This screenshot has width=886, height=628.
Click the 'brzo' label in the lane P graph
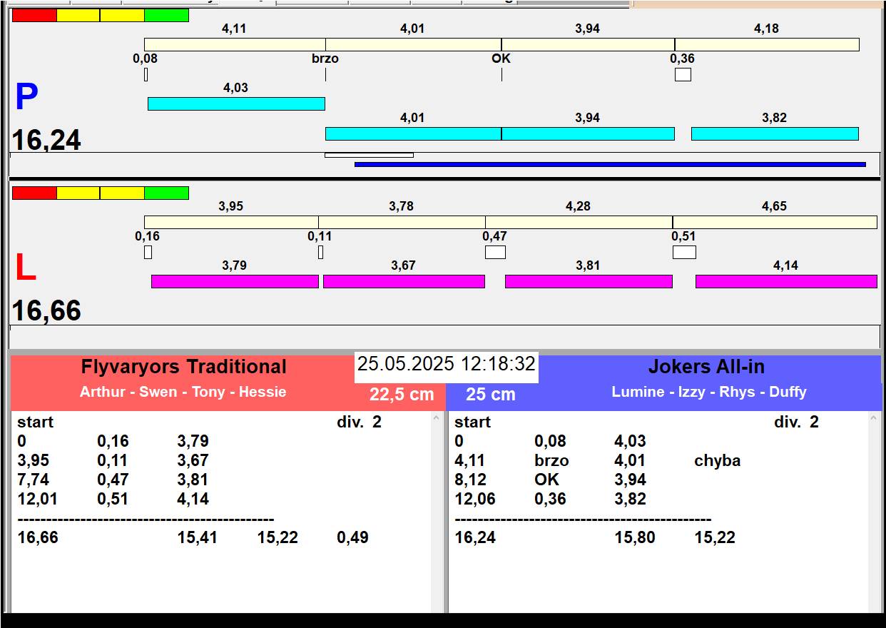click(325, 59)
